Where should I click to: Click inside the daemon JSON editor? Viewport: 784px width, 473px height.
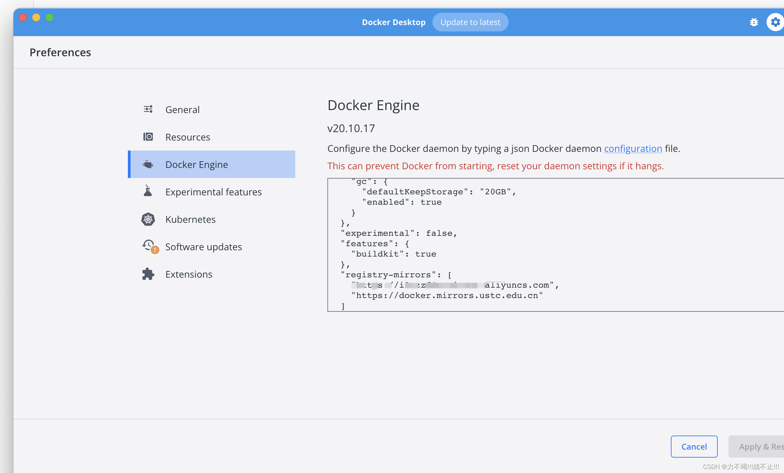(x=556, y=245)
